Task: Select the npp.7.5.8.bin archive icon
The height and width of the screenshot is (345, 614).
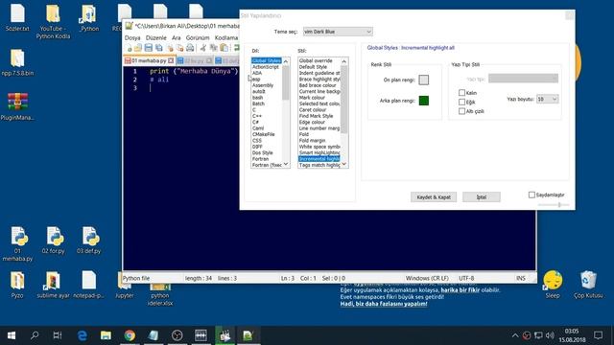Action: click(x=17, y=62)
